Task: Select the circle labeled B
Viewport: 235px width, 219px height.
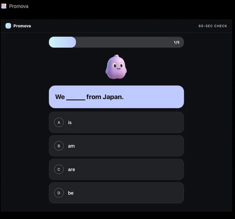Action: click(x=59, y=146)
